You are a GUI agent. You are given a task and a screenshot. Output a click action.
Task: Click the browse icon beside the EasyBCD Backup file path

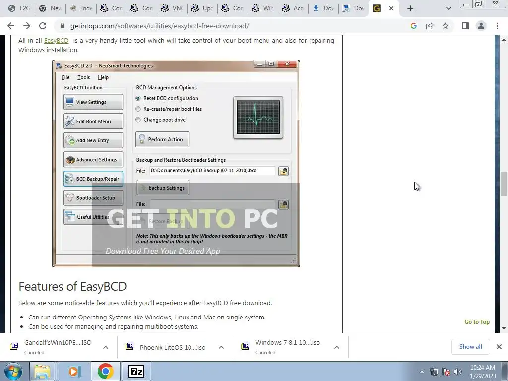click(283, 171)
